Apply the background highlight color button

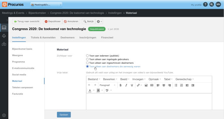pos(98,90)
